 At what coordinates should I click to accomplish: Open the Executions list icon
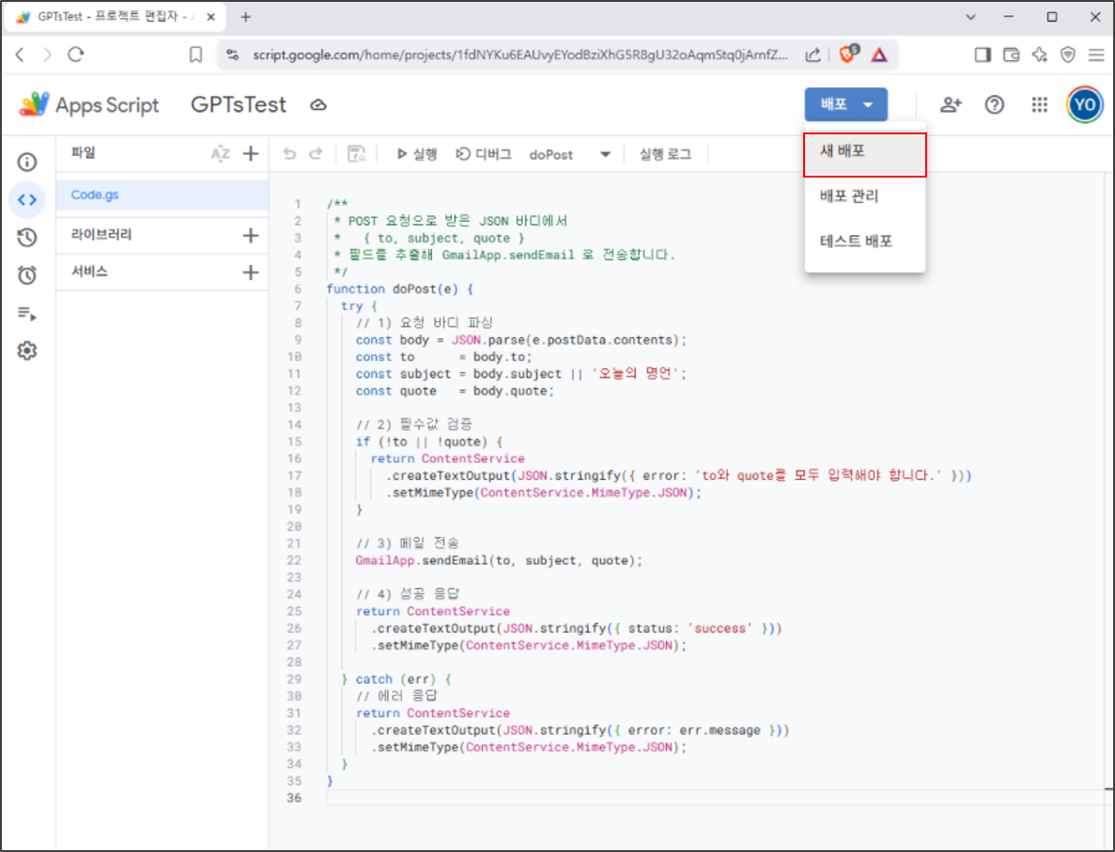pyautogui.click(x=27, y=313)
